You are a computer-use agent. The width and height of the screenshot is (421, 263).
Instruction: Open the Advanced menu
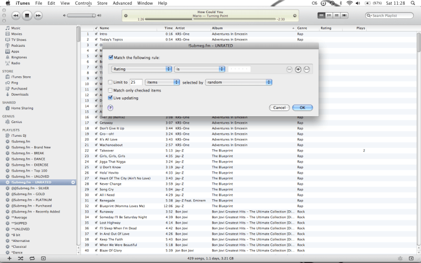click(x=122, y=3)
